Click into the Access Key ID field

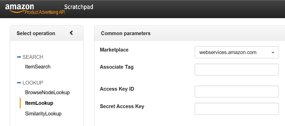236,91
